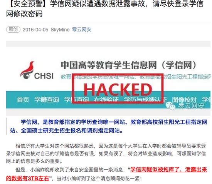Open the 在线验证 nav item
The width and height of the screenshot is (212, 184).
click(106, 100)
